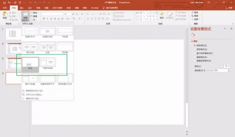Open the font size 60 dropdown
The image size is (235, 137).
click(70, 14)
